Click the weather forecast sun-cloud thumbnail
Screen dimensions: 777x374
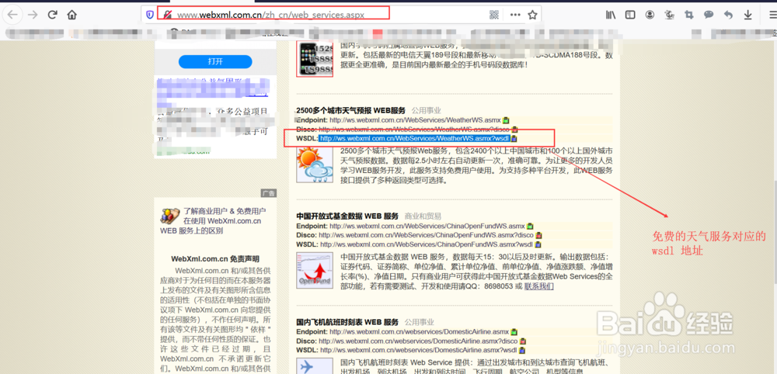[314, 164]
